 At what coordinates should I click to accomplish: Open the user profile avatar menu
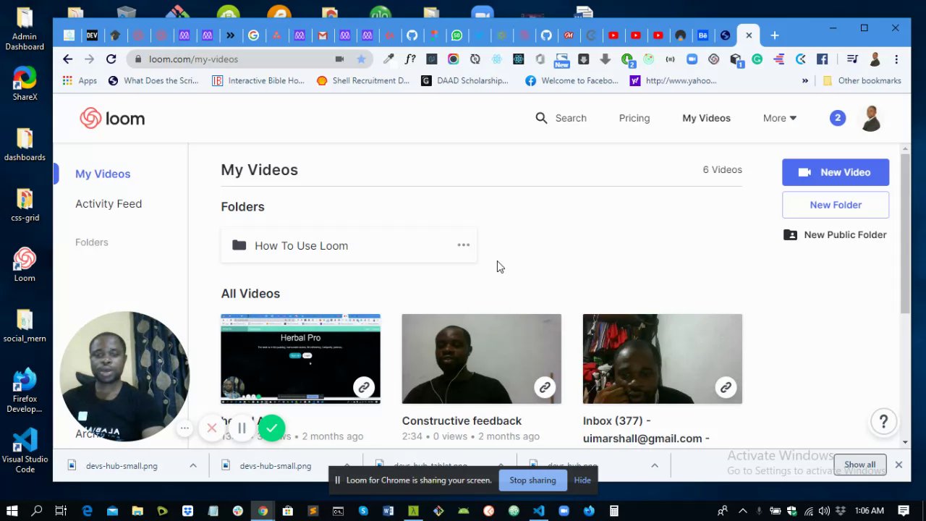pos(871,118)
